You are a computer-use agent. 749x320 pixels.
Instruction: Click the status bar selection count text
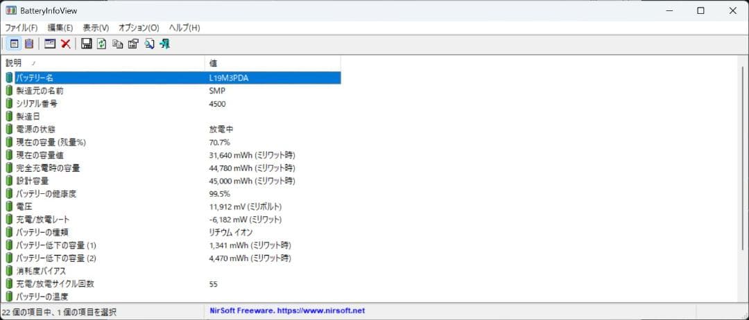pyautogui.click(x=59, y=312)
